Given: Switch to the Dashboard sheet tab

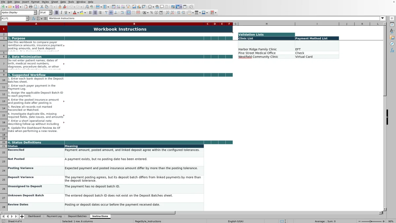Looking at the screenshot, I should [34, 216].
